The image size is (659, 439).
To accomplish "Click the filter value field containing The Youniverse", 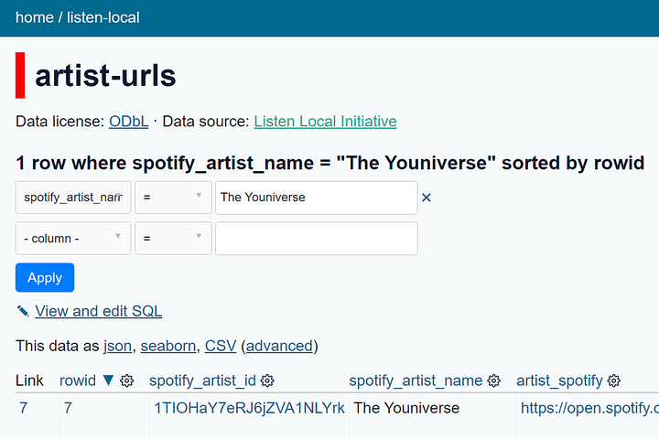I will (316, 198).
